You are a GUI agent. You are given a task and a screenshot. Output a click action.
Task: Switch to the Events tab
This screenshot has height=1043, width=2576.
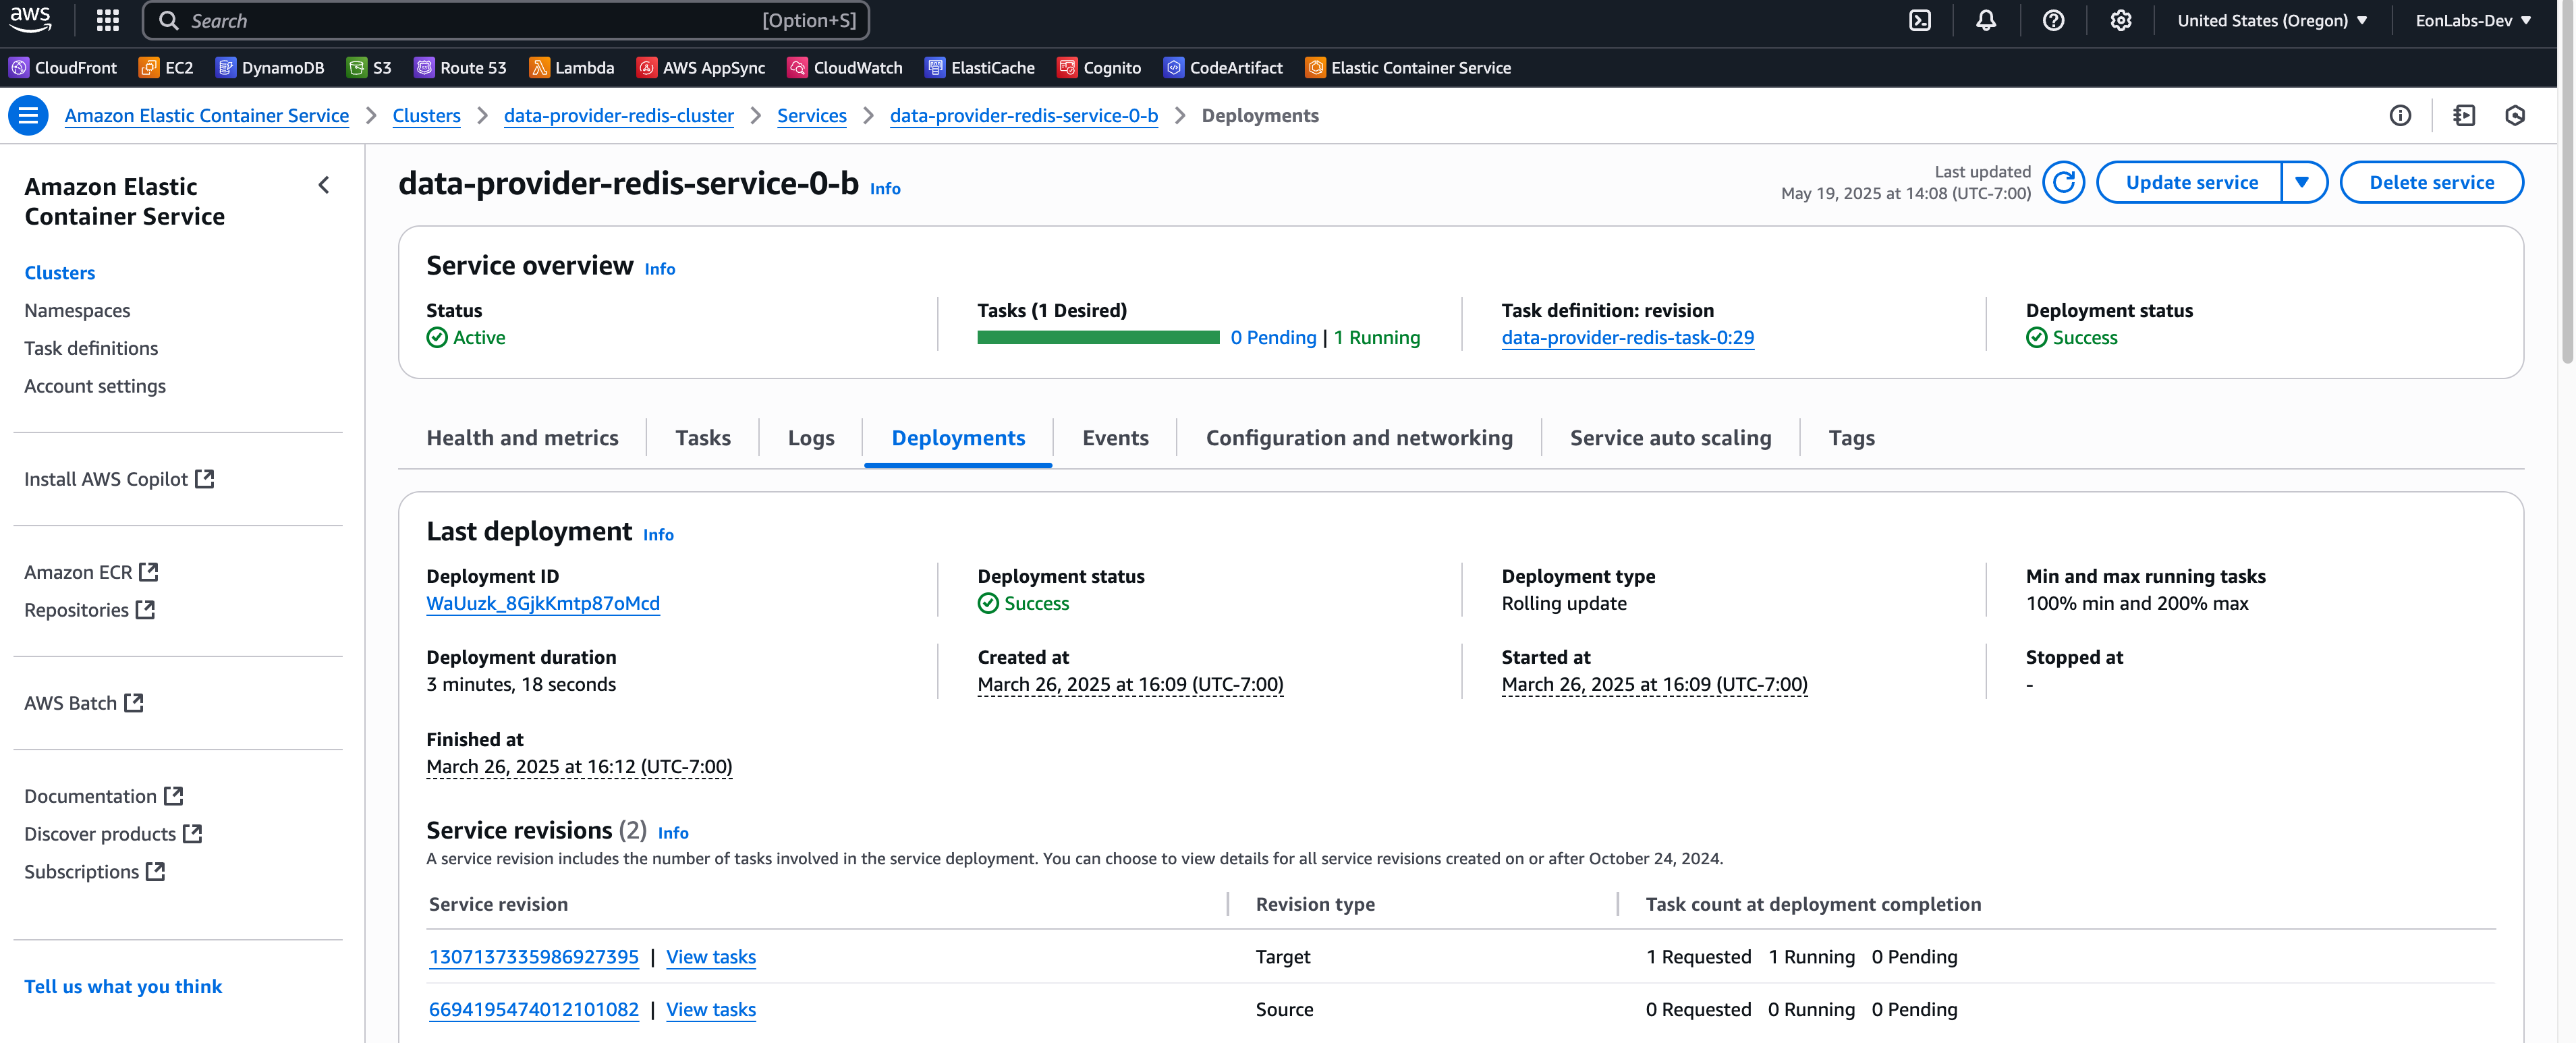(1115, 438)
